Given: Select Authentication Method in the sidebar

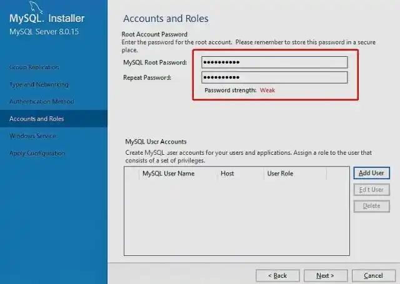Looking at the screenshot, I should point(42,101).
